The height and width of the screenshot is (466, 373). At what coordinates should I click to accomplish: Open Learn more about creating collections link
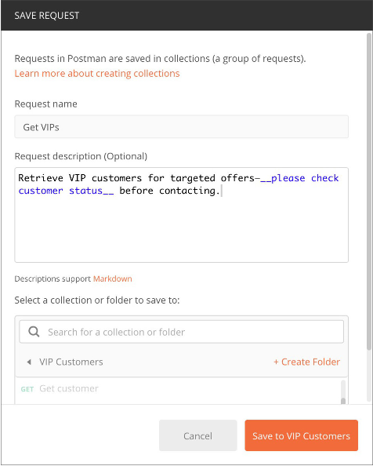click(97, 74)
